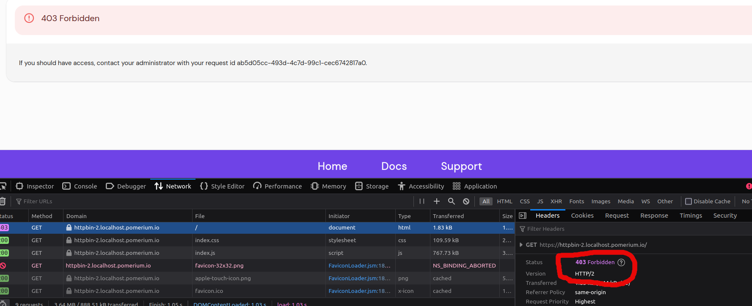Collapse the request details pane
Screen dimensions: 752x306
[x=523, y=216]
